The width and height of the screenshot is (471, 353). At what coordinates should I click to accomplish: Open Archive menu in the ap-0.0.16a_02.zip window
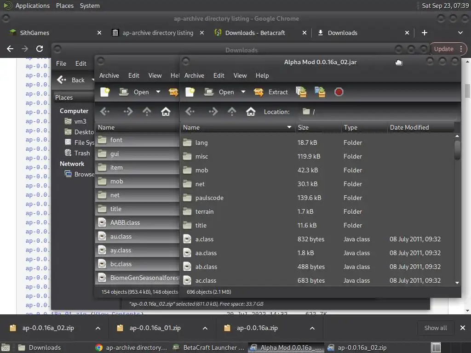(x=109, y=76)
